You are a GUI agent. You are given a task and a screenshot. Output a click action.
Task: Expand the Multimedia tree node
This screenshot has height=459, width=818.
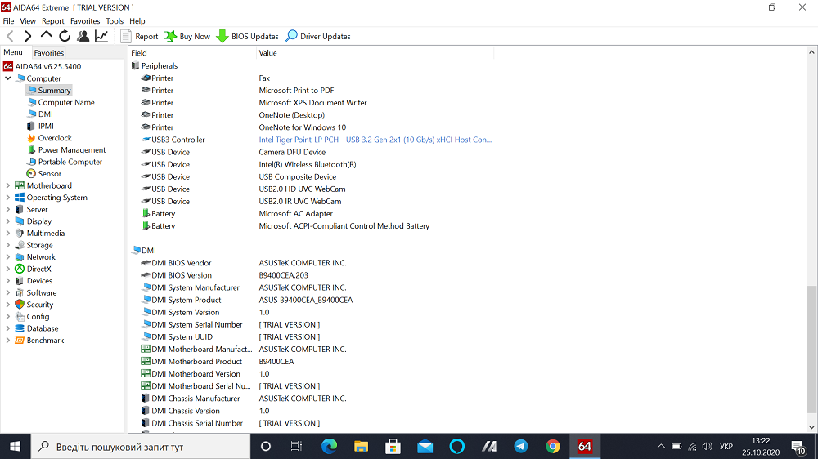coord(8,234)
